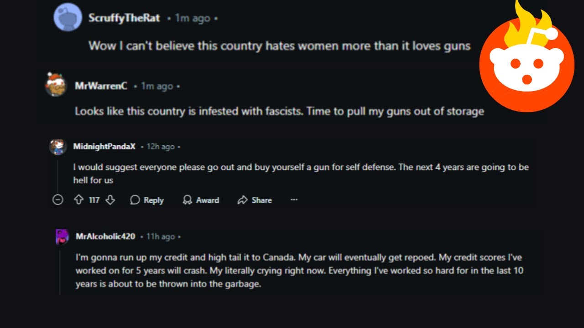584x328 pixels.
Task: Downvote MidnightPandaX's comment
Action: coord(110,200)
